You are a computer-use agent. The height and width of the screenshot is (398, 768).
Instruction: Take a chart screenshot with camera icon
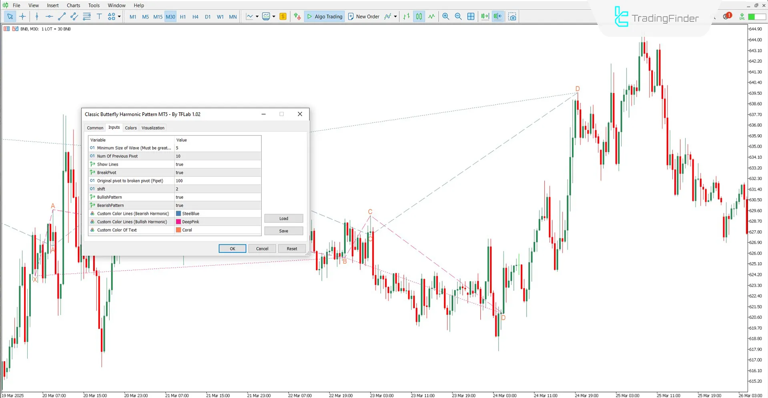click(x=512, y=16)
